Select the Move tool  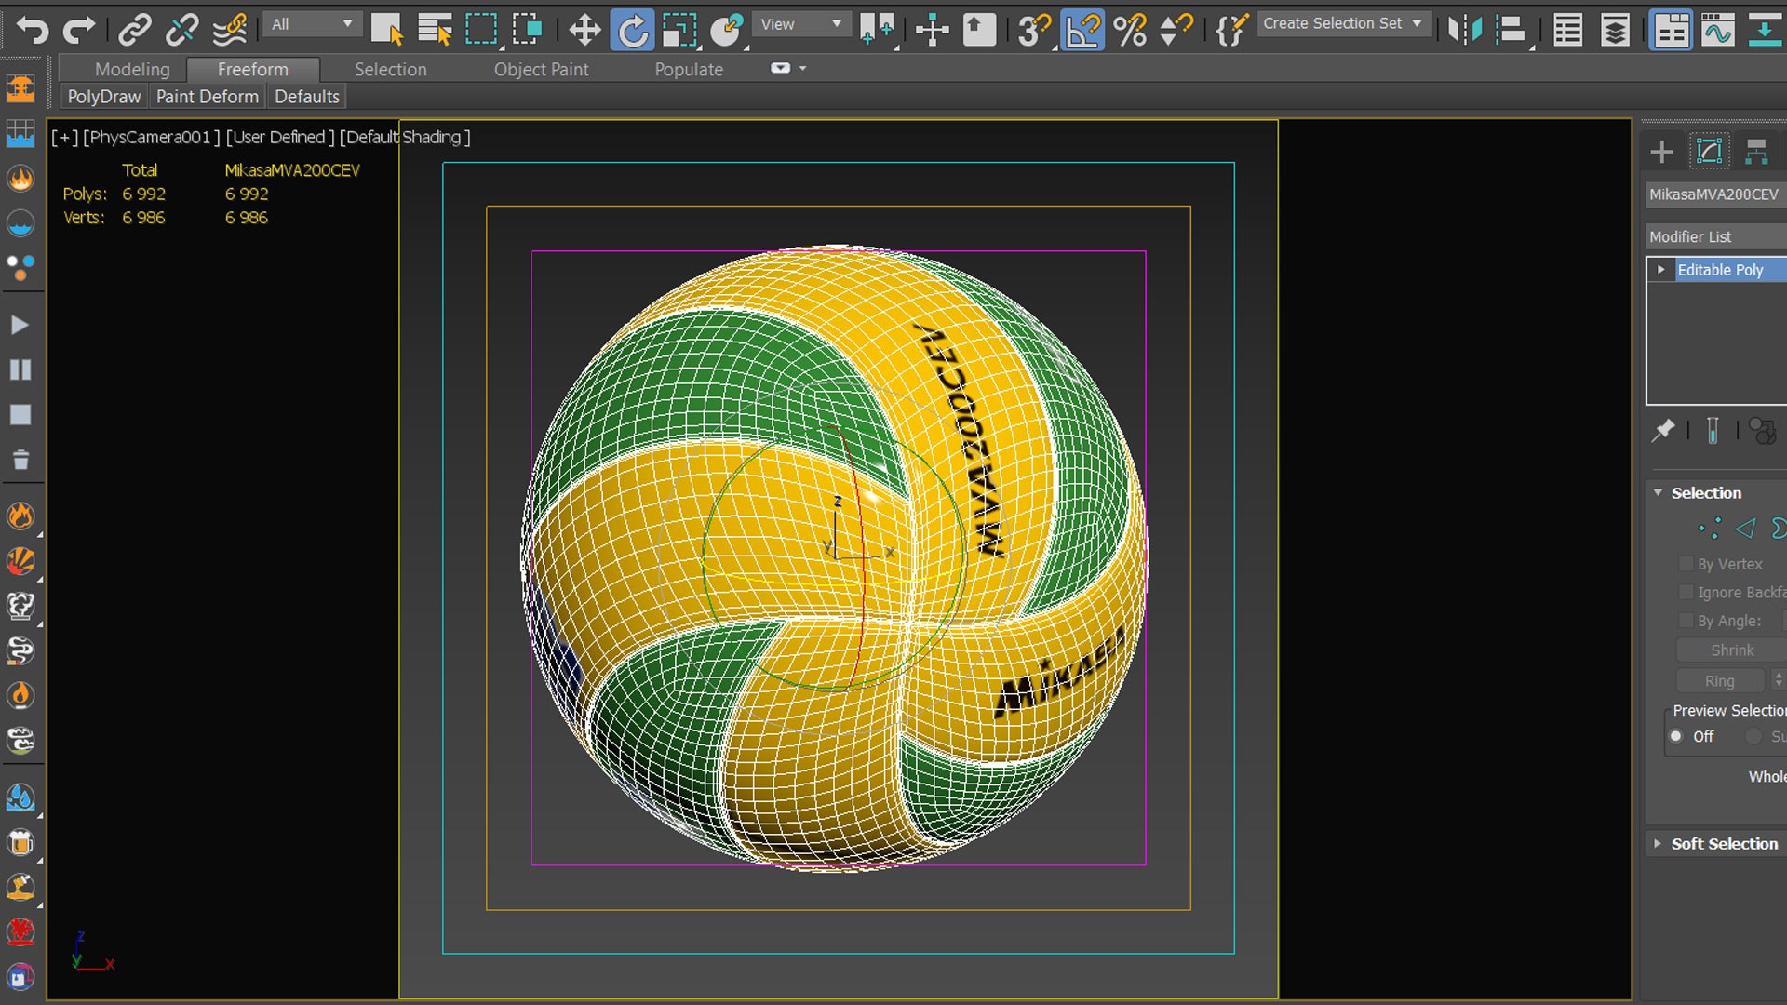584,30
